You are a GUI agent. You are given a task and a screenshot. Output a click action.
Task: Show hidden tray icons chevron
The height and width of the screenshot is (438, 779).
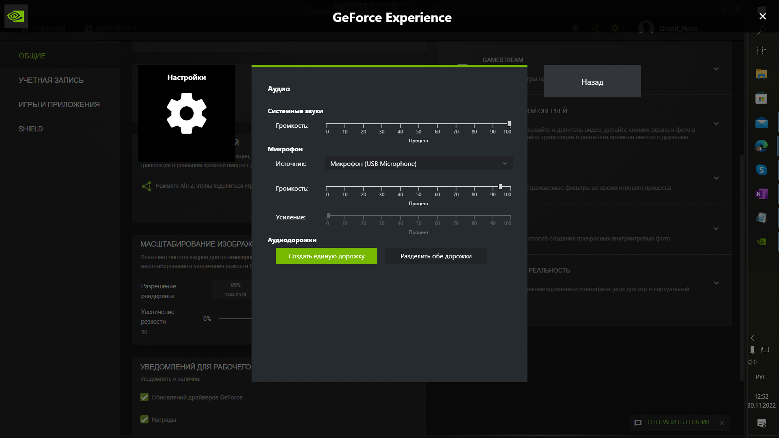753,338
